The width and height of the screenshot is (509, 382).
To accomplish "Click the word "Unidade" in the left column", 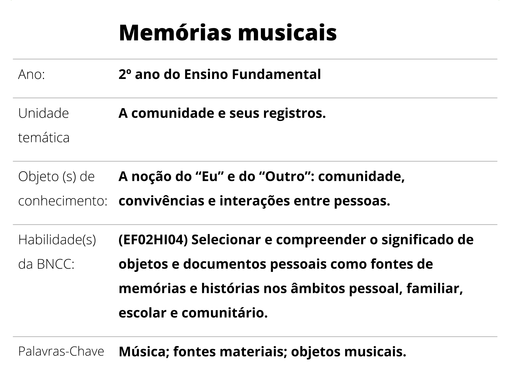I will [44, 113].
